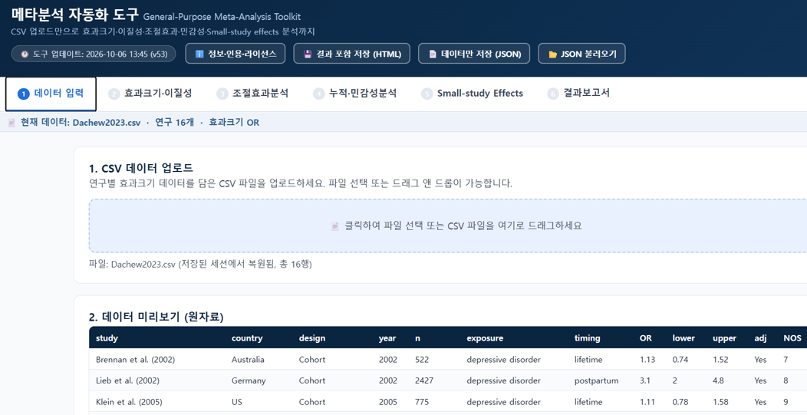This screenshot has width=807, height=415.
Task: Click the 도구 업데이트 version badge
Action: click(x=94, y=54)
